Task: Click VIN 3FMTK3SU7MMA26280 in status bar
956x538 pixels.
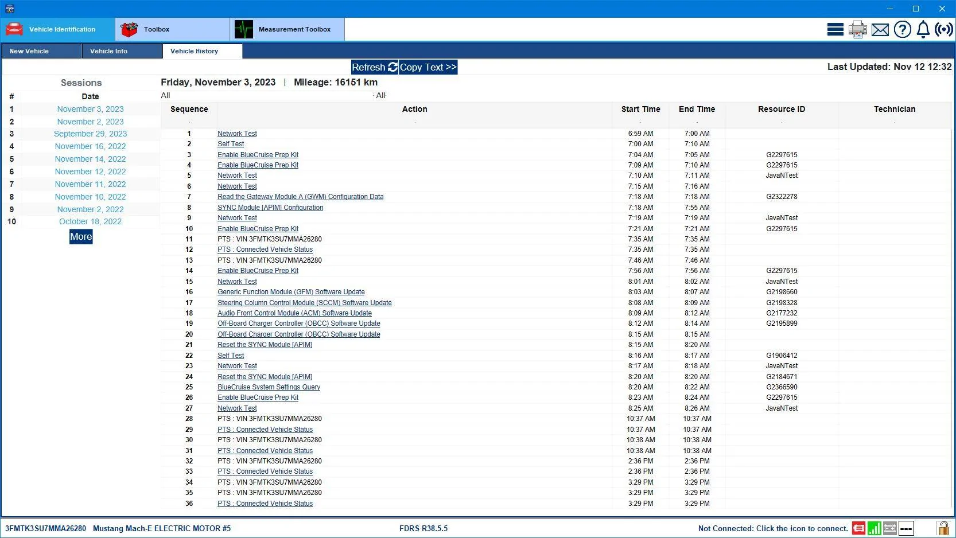Action: coord(46,528)
